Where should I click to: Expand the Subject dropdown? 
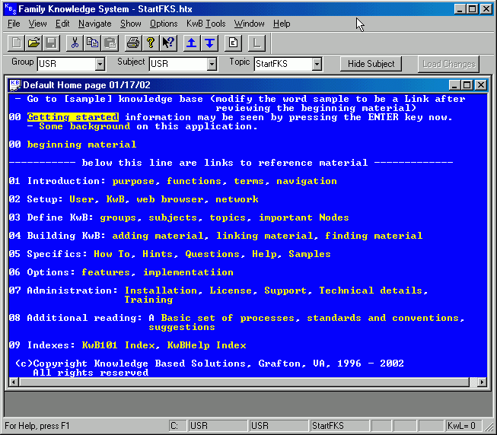pyautogui.click(x=212, y=64)
